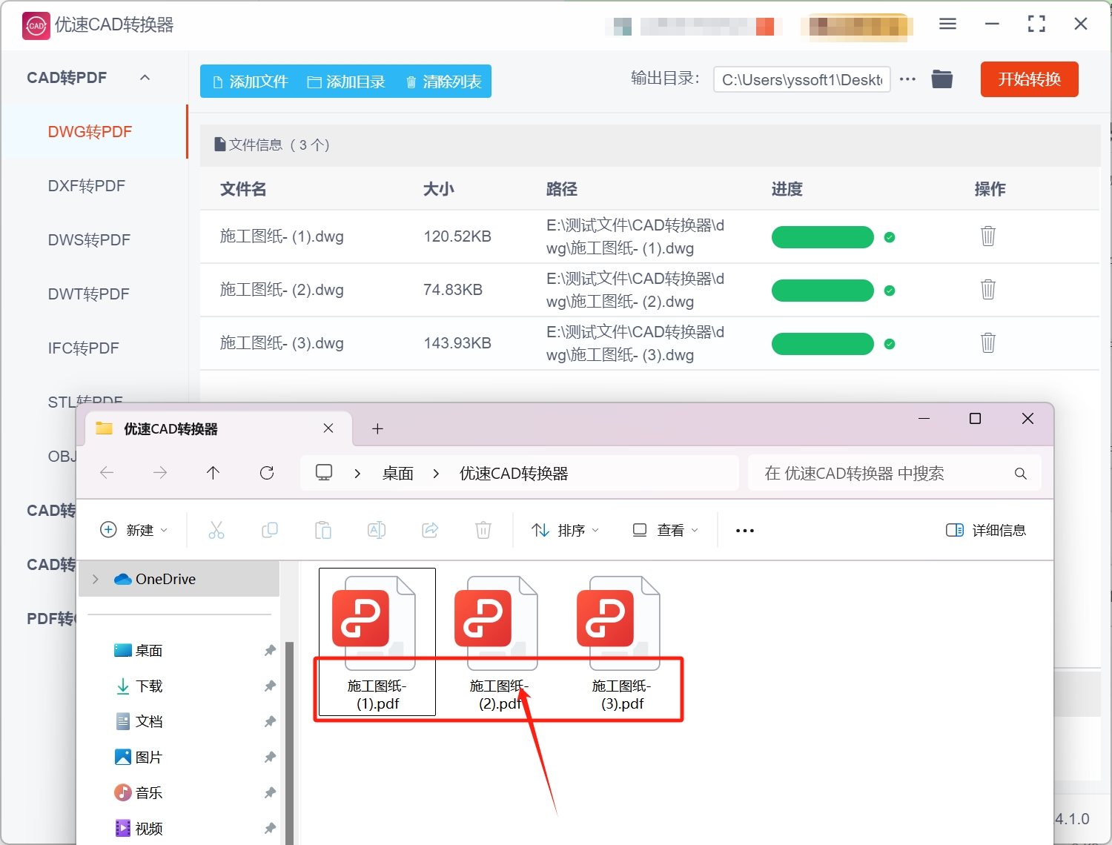This screenshot has height=845, width=1112.
Task: Select 施工图纸- (1).pdf file
Action: [x=377, y=643]
